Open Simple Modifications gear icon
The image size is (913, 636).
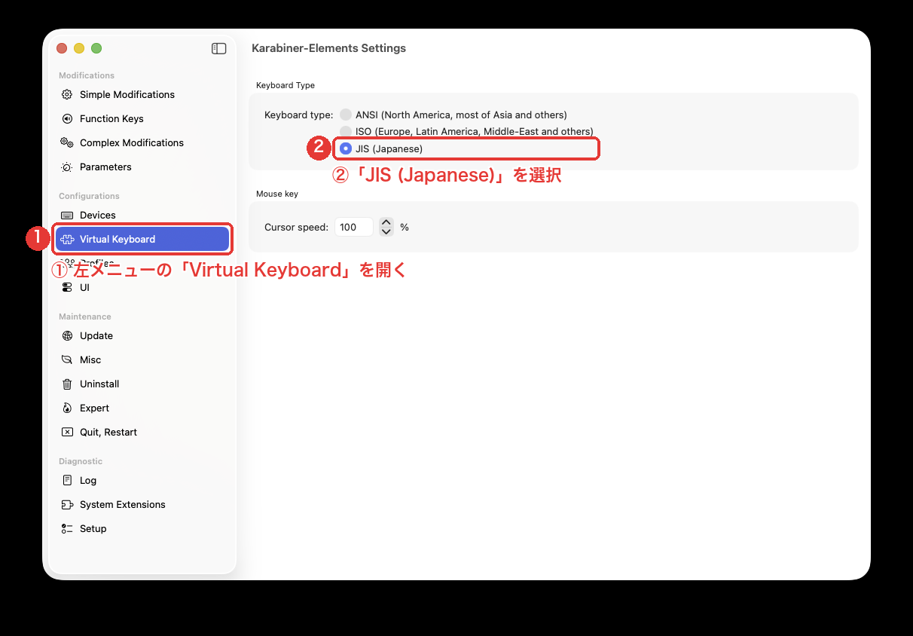tap(66, 94)
